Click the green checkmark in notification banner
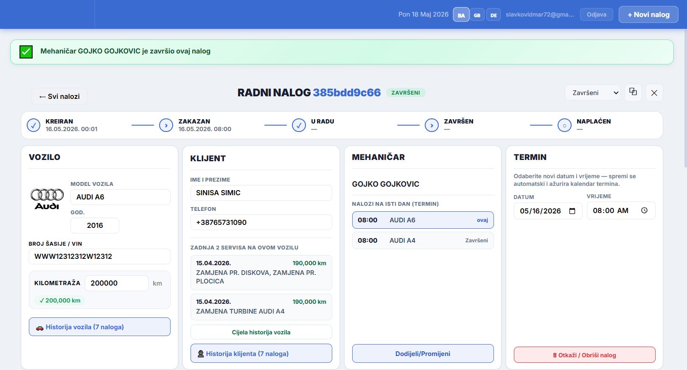Viewport: 687px width, 370px height. click(x=26, y=52)
